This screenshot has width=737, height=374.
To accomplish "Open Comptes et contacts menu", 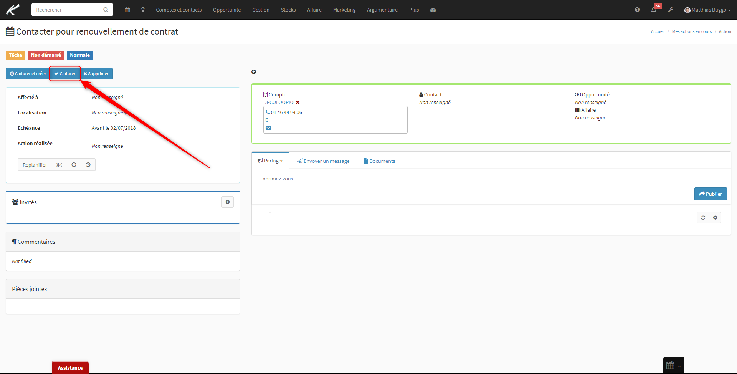I will pos(178,10).
